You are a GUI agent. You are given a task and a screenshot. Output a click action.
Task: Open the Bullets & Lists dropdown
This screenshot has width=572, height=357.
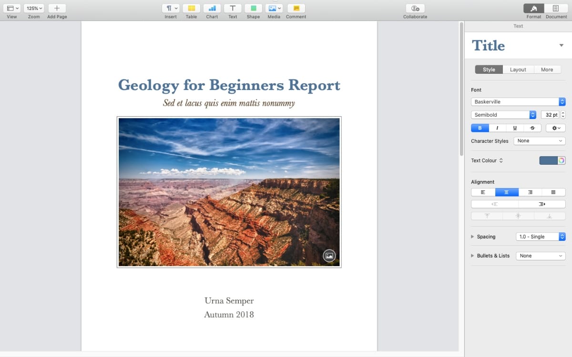coord(541,256)
